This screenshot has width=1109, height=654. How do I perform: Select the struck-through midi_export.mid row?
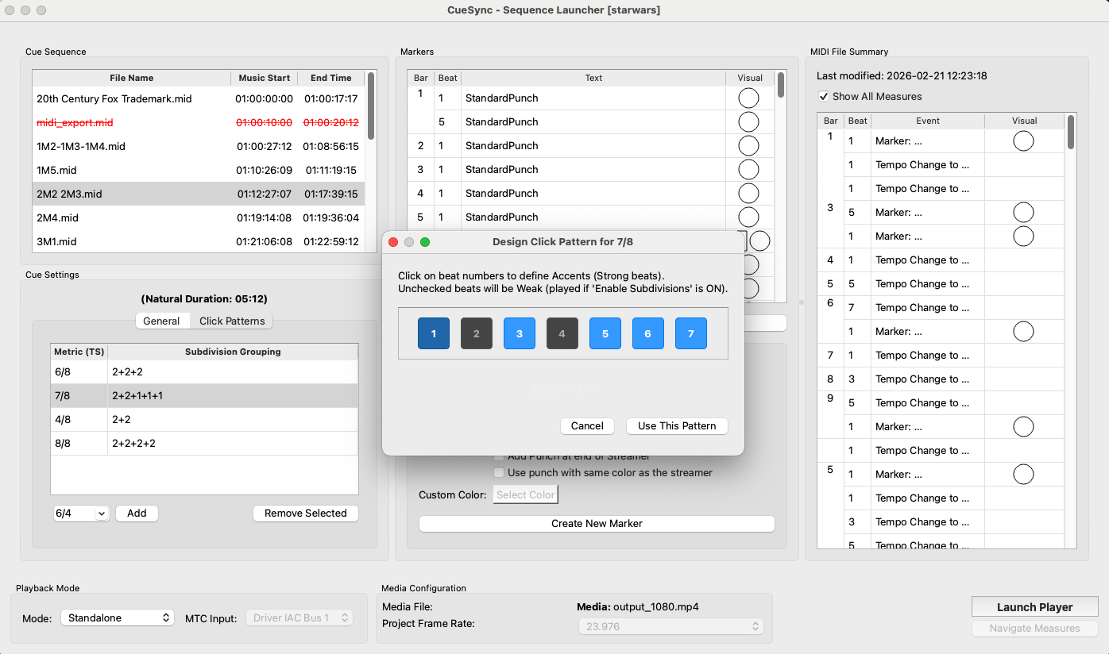[x=198, y=122]
